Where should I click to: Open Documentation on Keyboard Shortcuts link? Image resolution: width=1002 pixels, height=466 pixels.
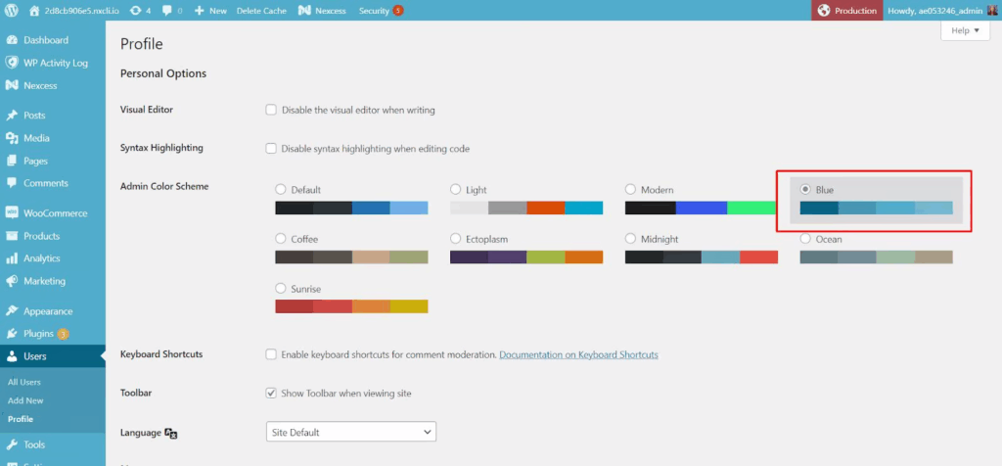pos(578,354)
